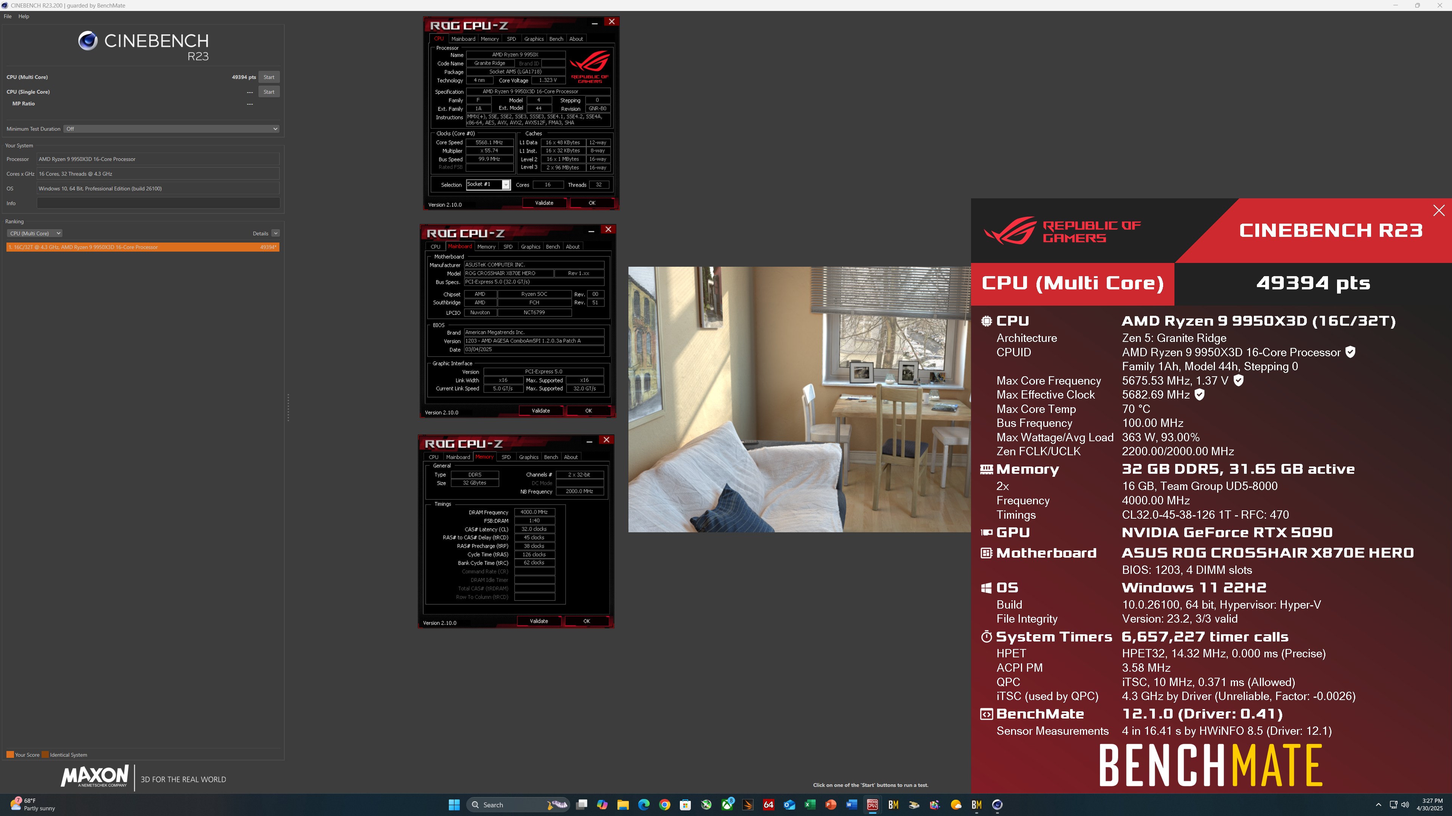This screenshot has height=816, width=1452.
Task: Click the verified shield beside Max Effective Clock
Action: pyautogui.click(x=1200, y=395)
